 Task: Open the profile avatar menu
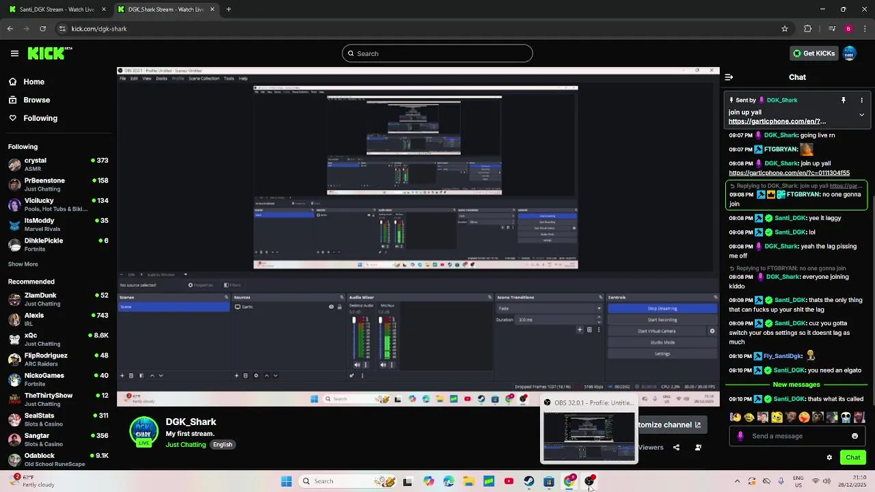click(850, 53)
